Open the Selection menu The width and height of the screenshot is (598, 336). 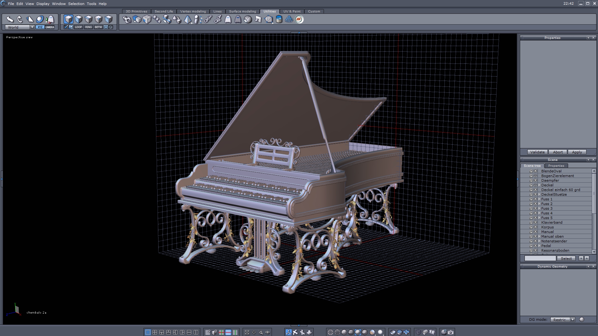(76, 4)
